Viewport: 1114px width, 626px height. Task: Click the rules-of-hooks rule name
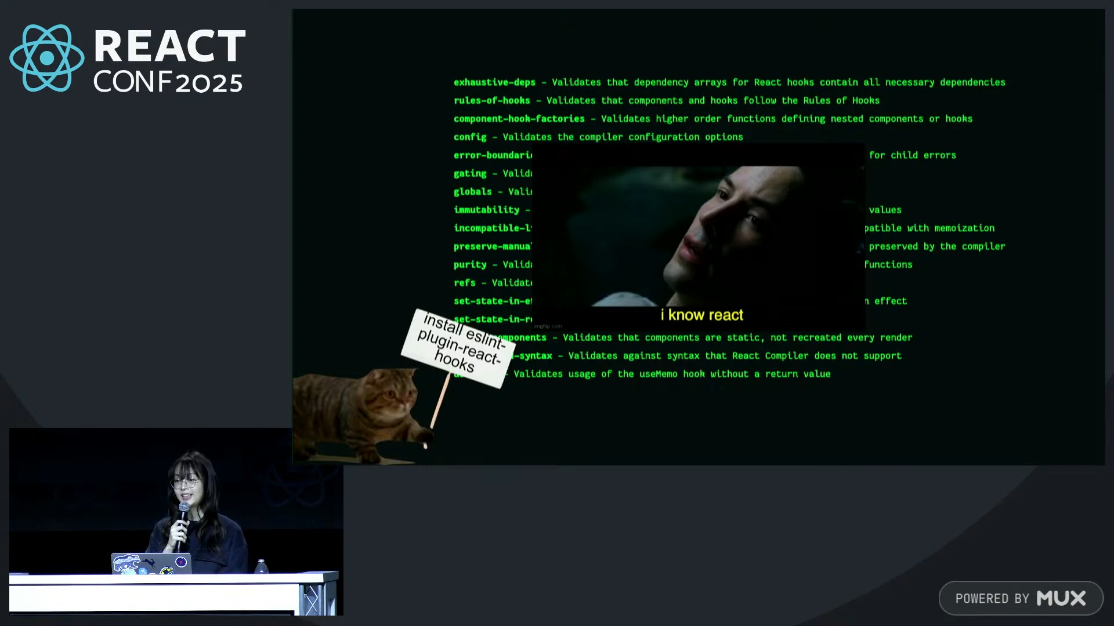[x=491, y=101]
